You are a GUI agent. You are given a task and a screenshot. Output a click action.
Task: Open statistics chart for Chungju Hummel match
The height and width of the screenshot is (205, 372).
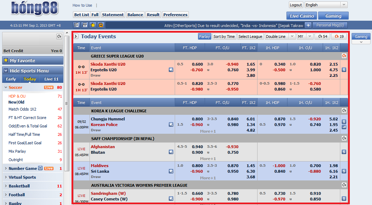[344, 127]
